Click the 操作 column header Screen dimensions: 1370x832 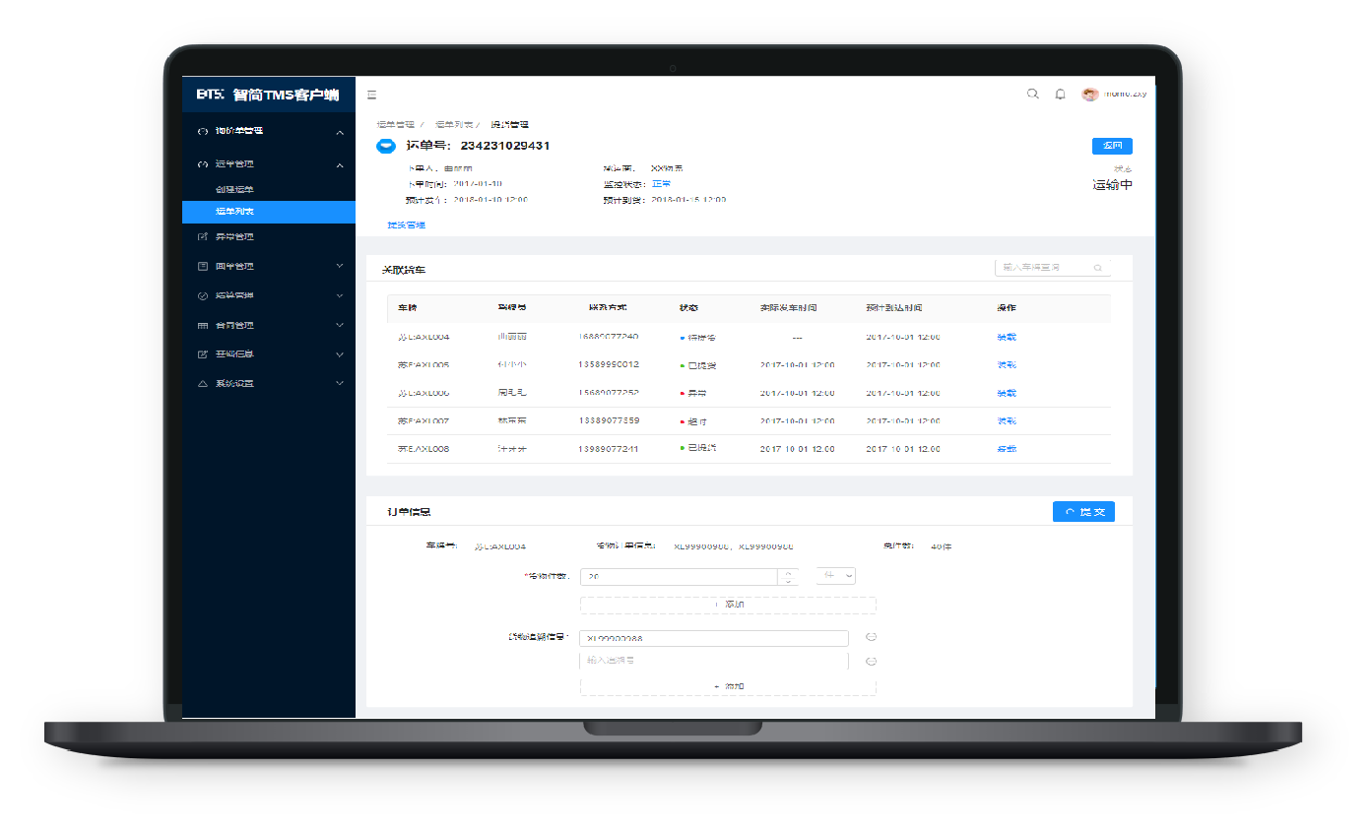tap(1007, 308)
